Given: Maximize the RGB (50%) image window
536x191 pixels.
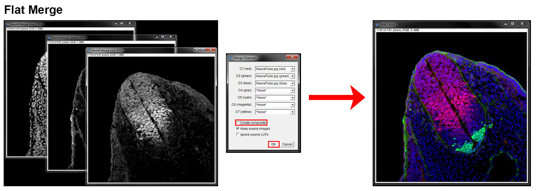Looking at the screenshot, I should point(513,24).
